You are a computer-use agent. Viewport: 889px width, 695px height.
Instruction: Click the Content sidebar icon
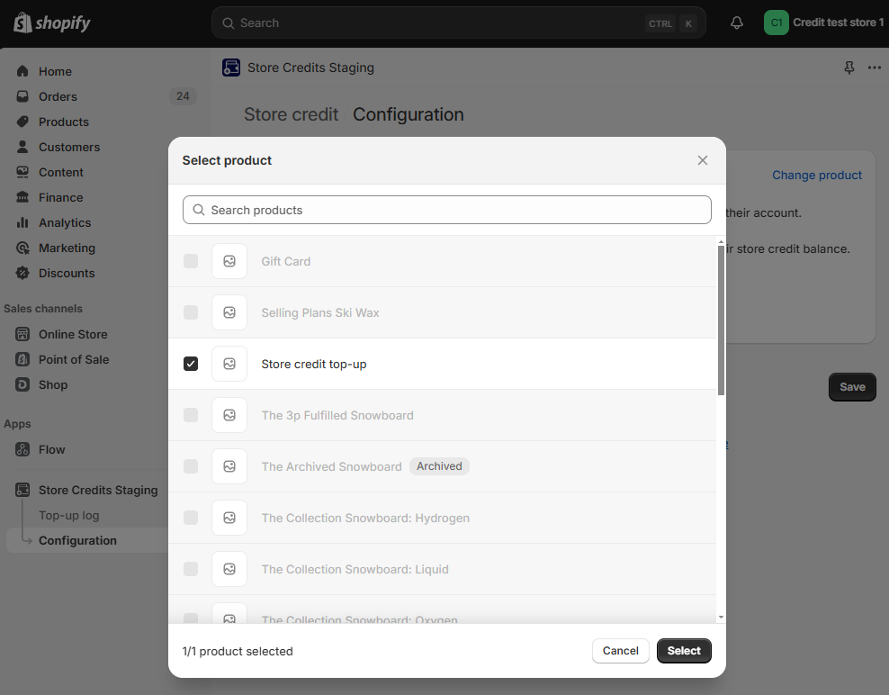[22, 172]
